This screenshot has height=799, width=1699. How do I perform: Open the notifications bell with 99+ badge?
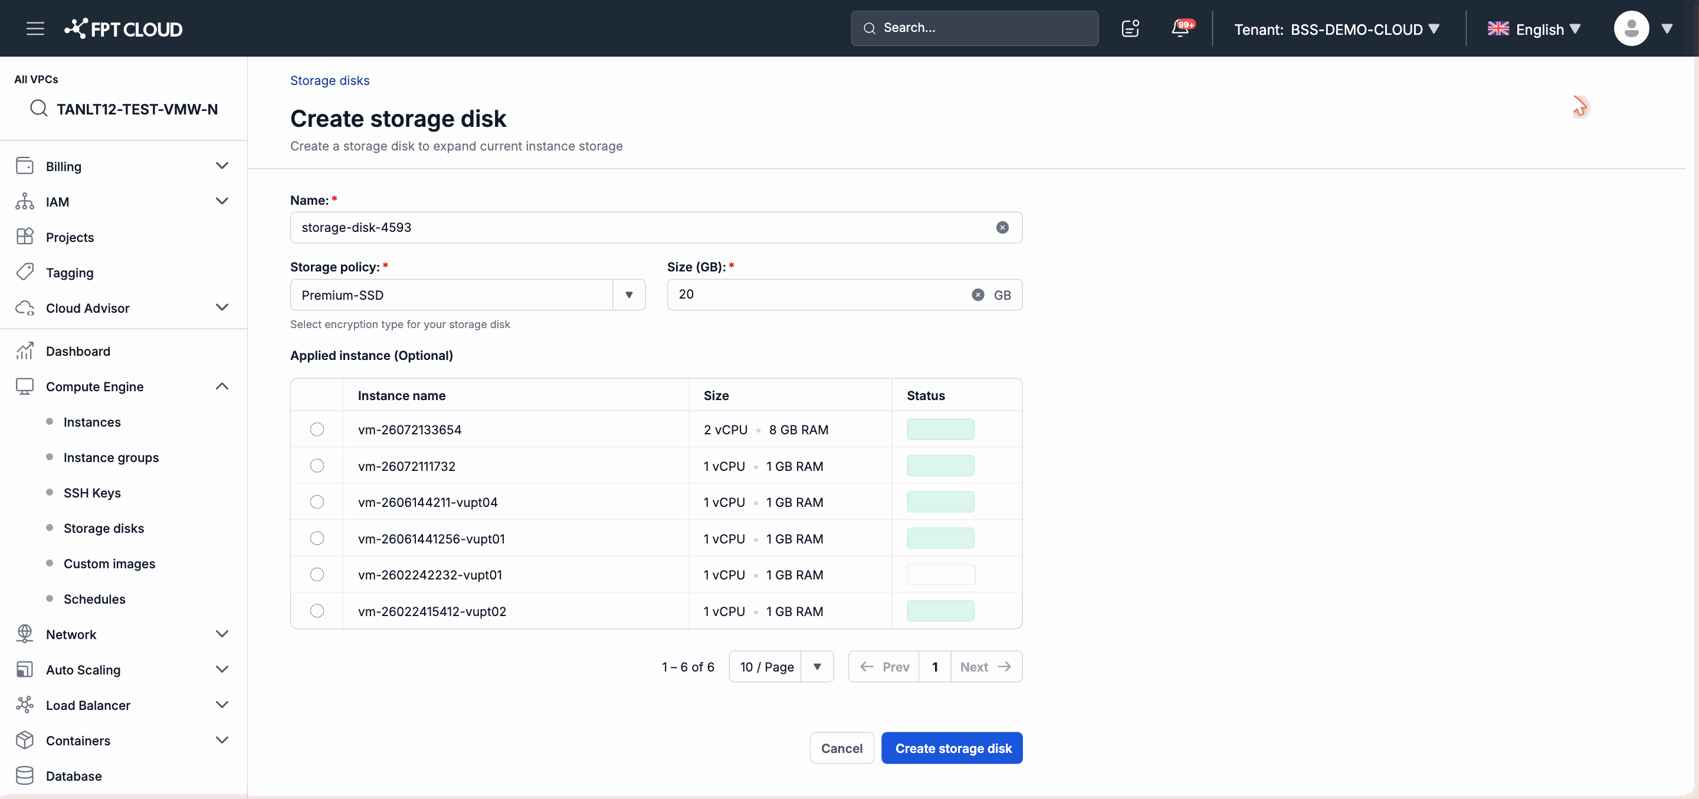pos(1182,28)
